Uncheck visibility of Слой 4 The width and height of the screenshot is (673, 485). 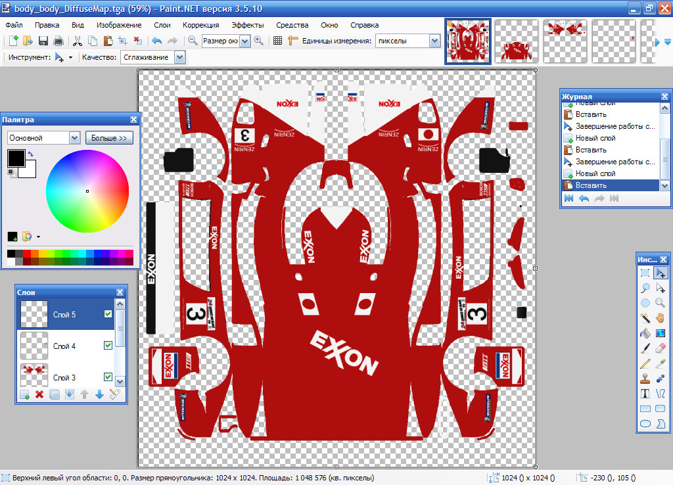pyautogui.click(x=108, y=345)
